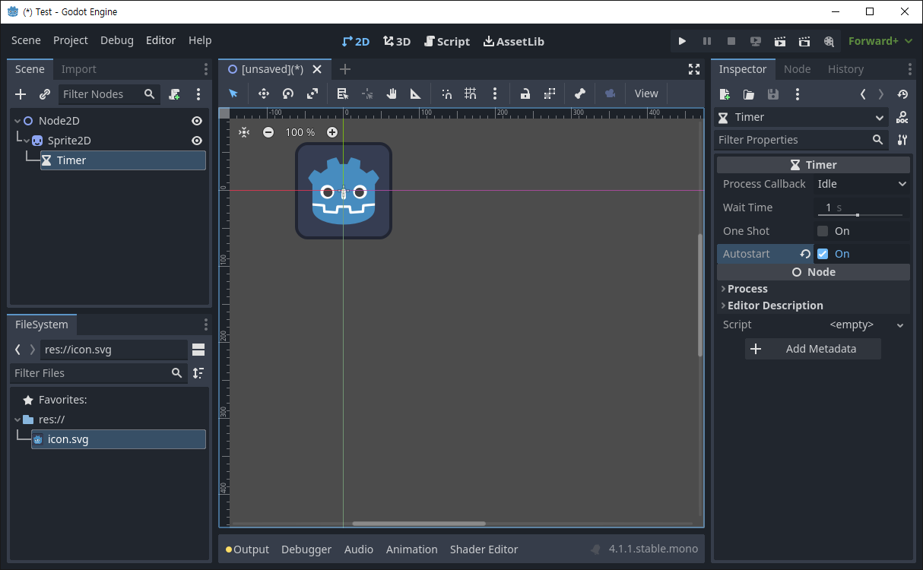Run a specific scene icon
The image size is (923, 570).
click(x=804, y=41)
